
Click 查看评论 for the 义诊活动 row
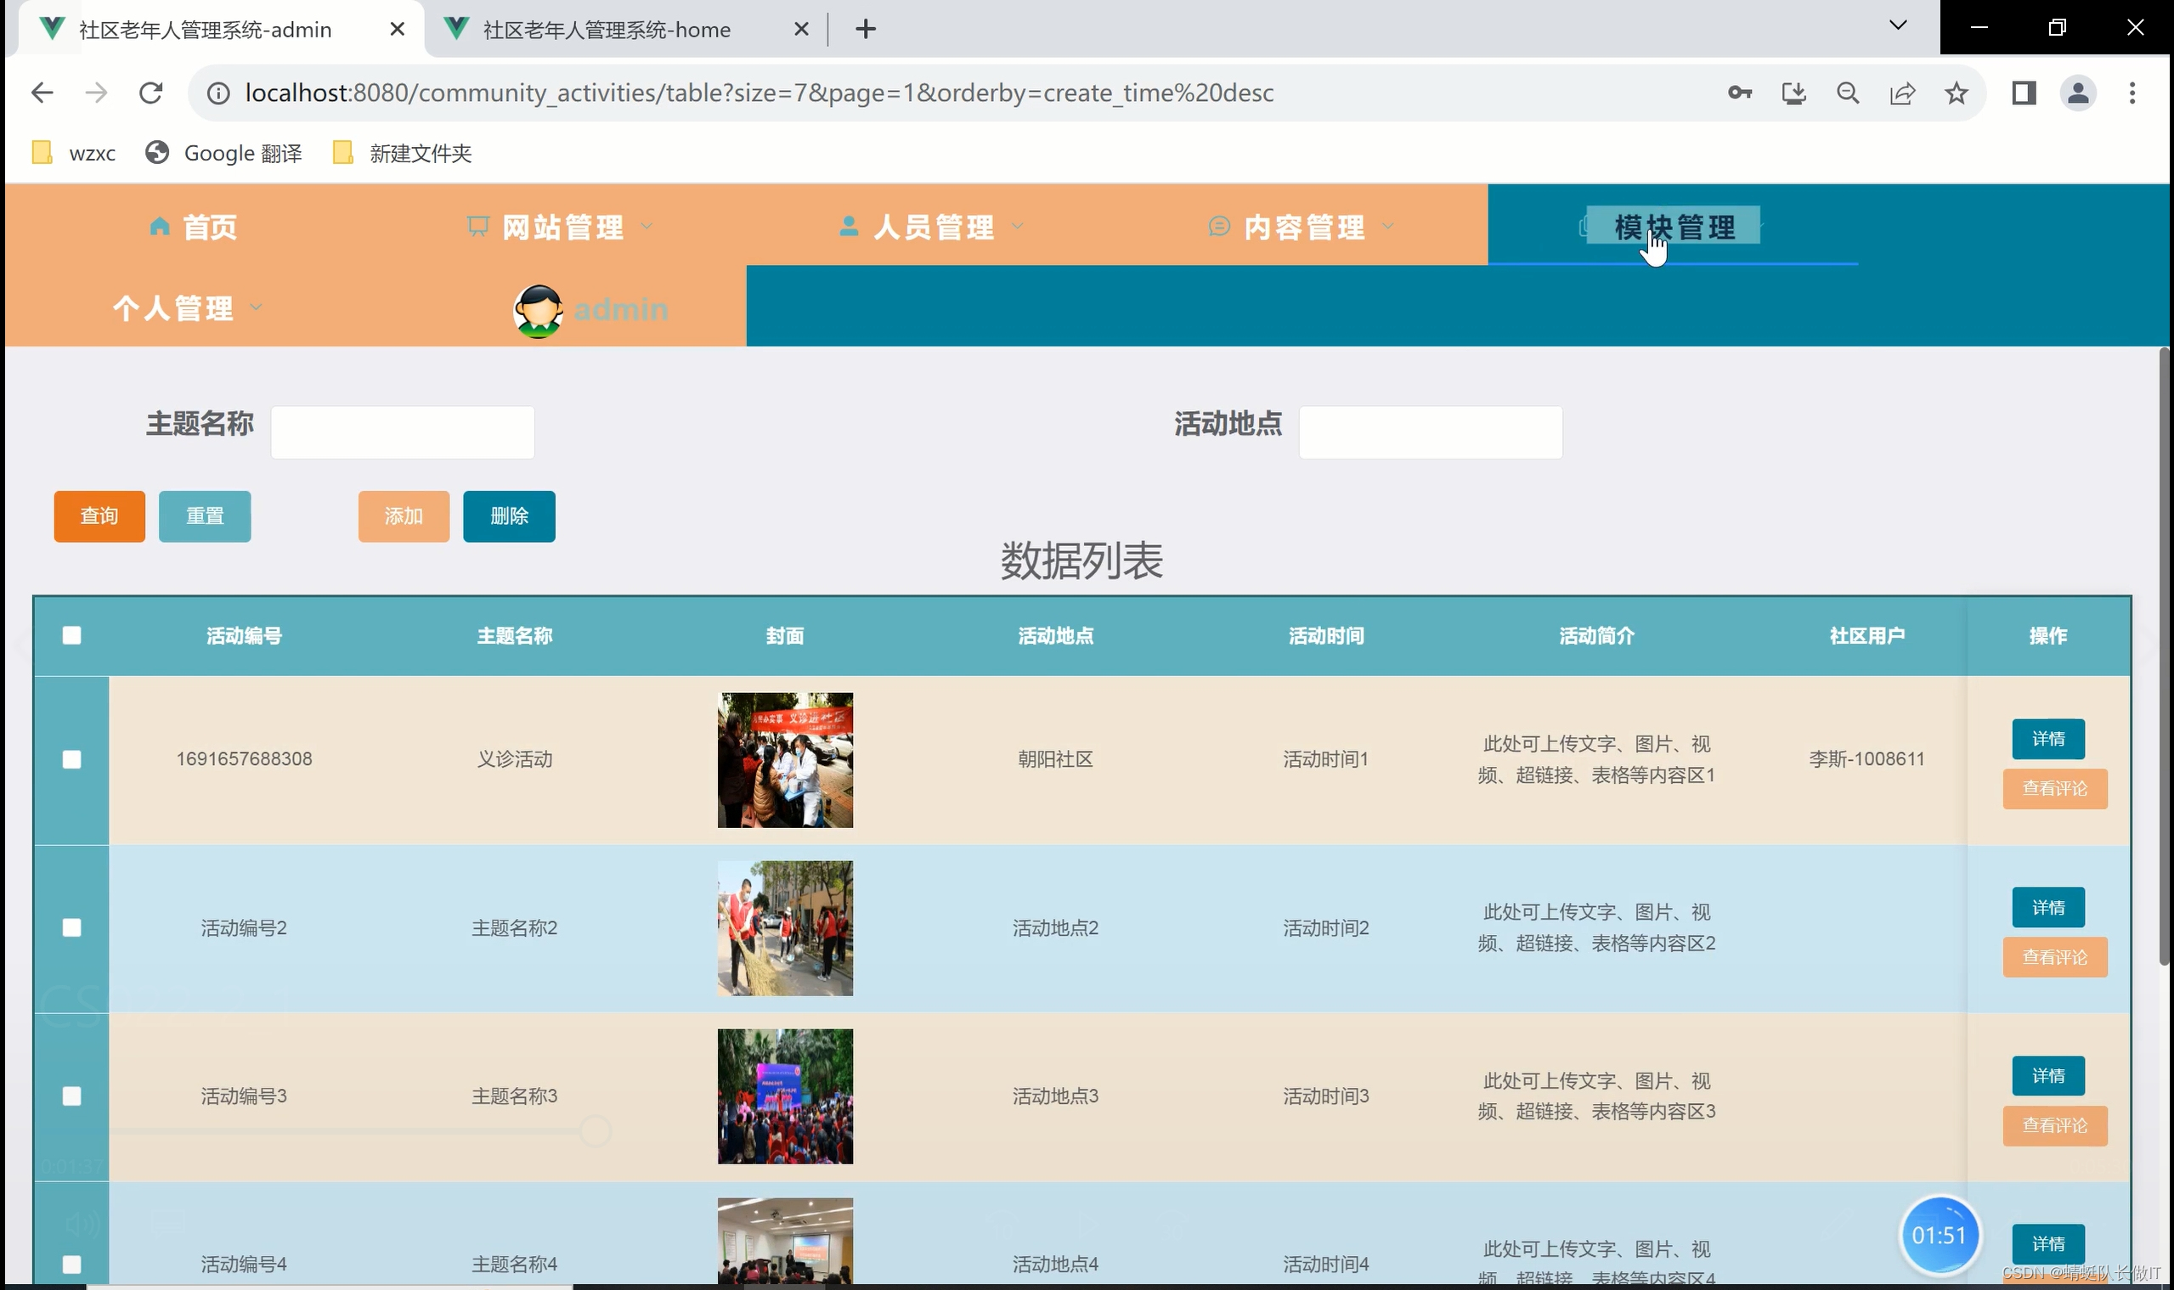pos(2054,788)
